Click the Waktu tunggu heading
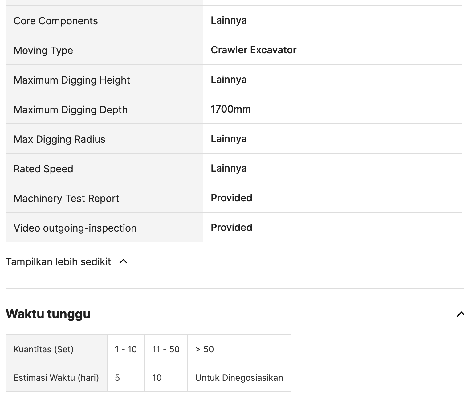464x394 pixels. pyautogui.click(x=48, y=314)
